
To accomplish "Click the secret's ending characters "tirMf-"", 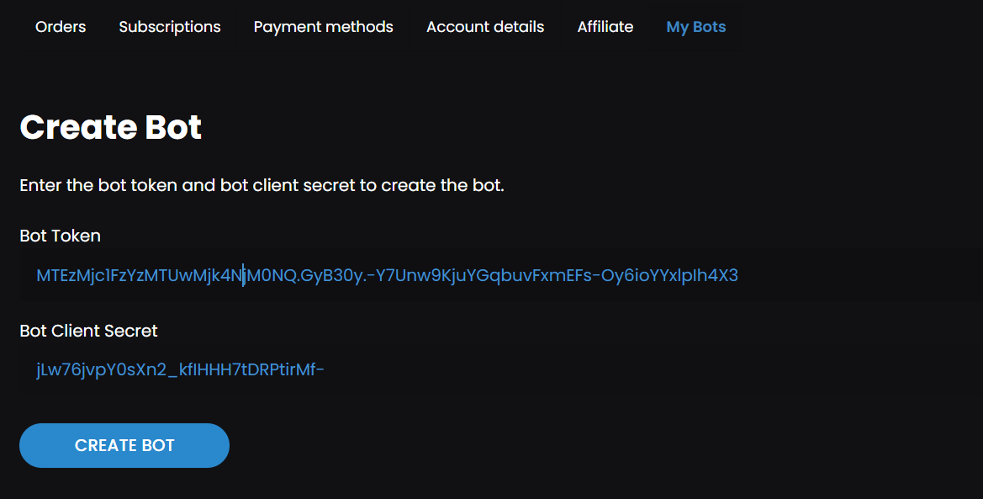I will pyautogui.click(x=302, y=369).
